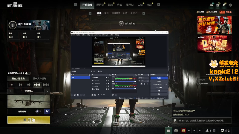Open source properties gear in OBS sources toolbar
Screen dimensions: 239x134
pos(98,95)
